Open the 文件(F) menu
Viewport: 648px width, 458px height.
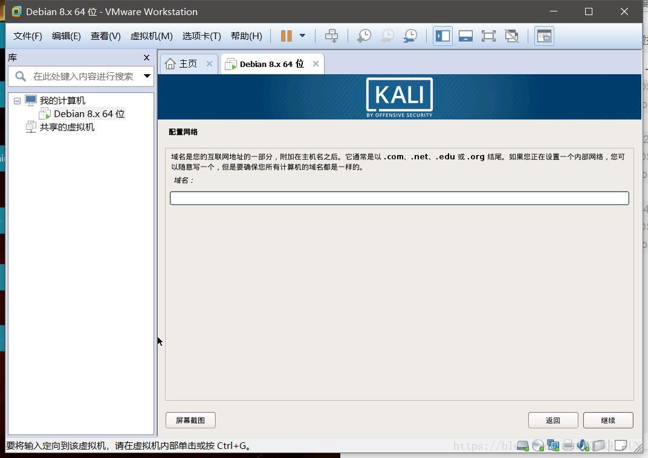click(x=28, y=36)
